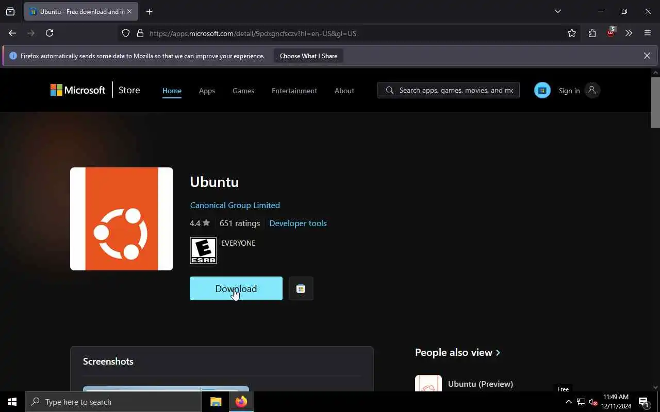
Task: Click the Ubuntu app logo image
Action: 122,219
